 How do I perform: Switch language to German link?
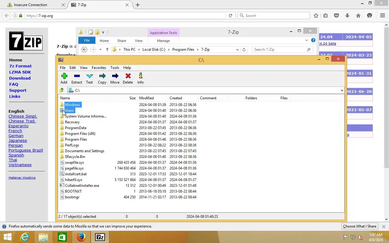16,135
